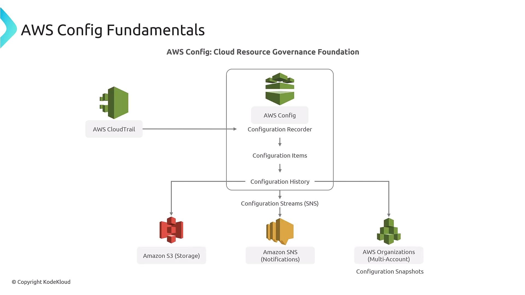This screenshot has height=295, width=525.
Task: Click the Copyright KodeKloud notice
Action: (x=41, y=282)
